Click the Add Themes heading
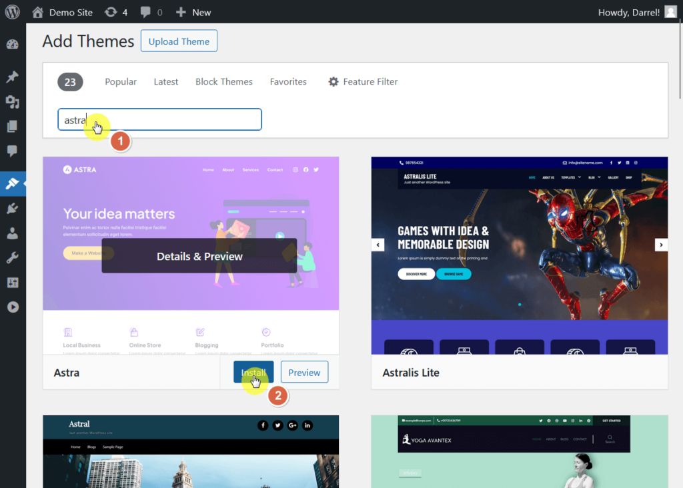The height and width of the screenshot is (488, 683). [x=88, y=41]
